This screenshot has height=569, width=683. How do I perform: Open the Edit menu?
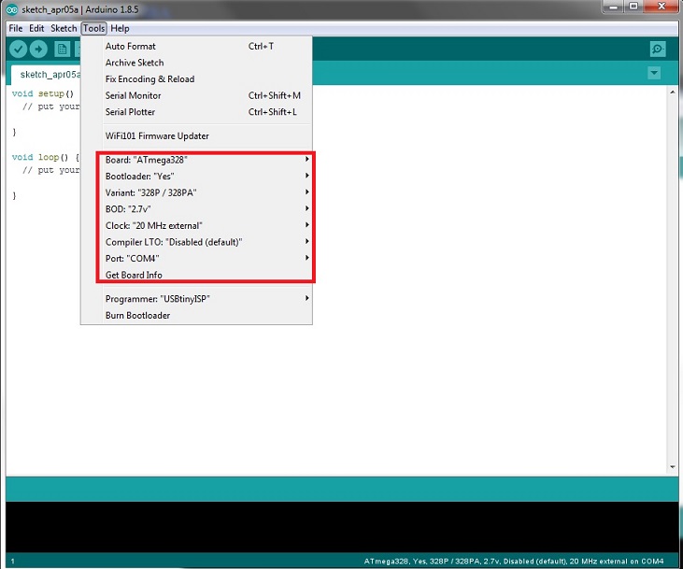click(x=36, y=28)
